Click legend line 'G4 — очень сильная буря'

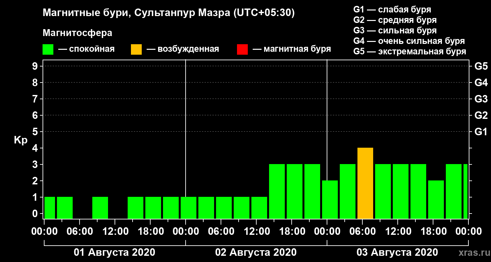click(x=409, y=41)
